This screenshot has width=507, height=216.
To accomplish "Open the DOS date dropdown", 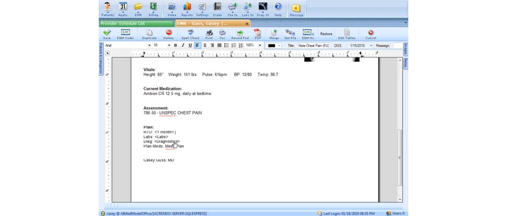I will pyautogui.click(x=371, y=46).
